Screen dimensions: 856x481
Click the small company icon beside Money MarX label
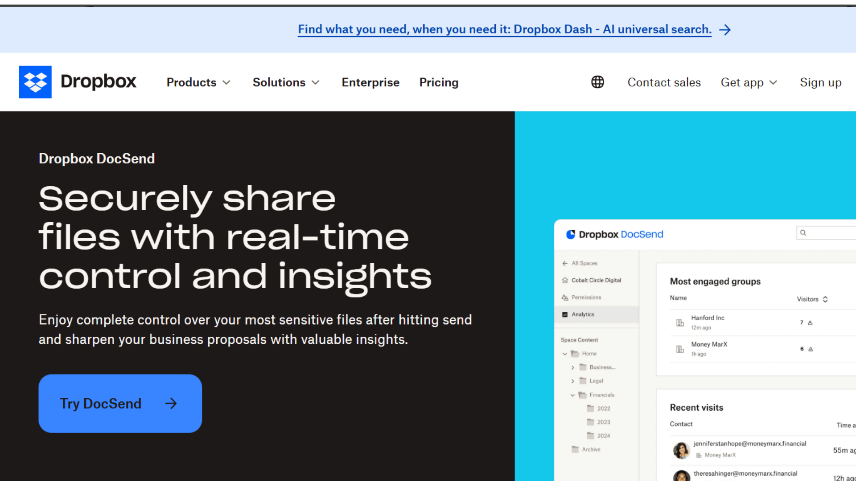699,455
